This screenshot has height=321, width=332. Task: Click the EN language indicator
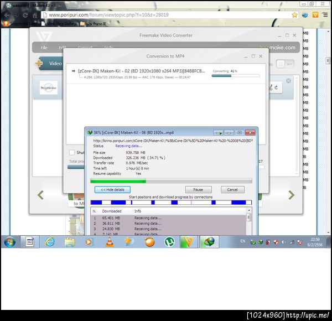pyautogui.click(x=243, y=241)
